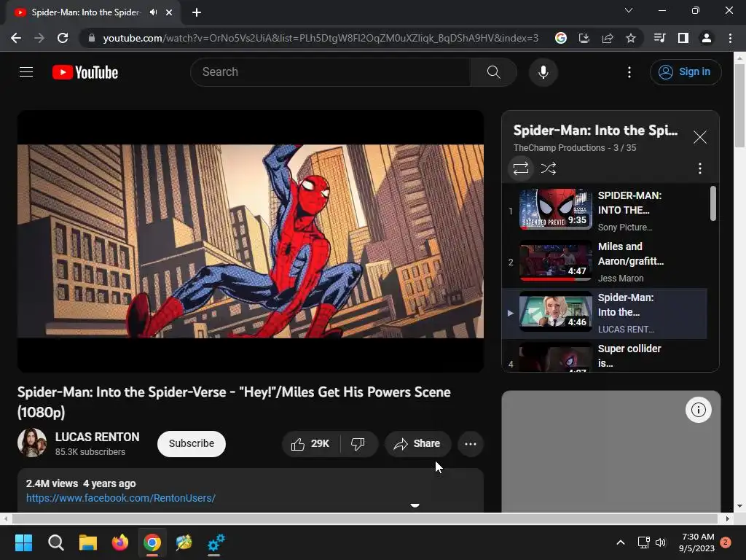Open Windows Start menu
The height and width of the screenshot is (560, 746).
point(23,542)
